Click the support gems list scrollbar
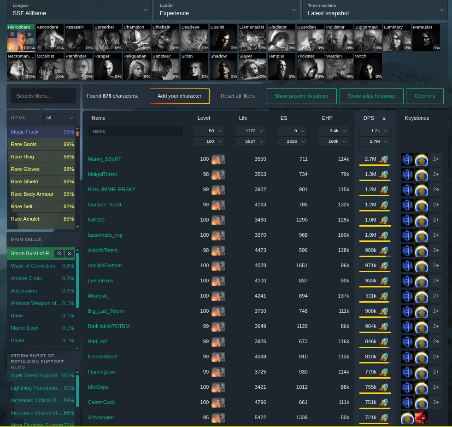This screenshot has width=452, height=427. click(77, 391)
